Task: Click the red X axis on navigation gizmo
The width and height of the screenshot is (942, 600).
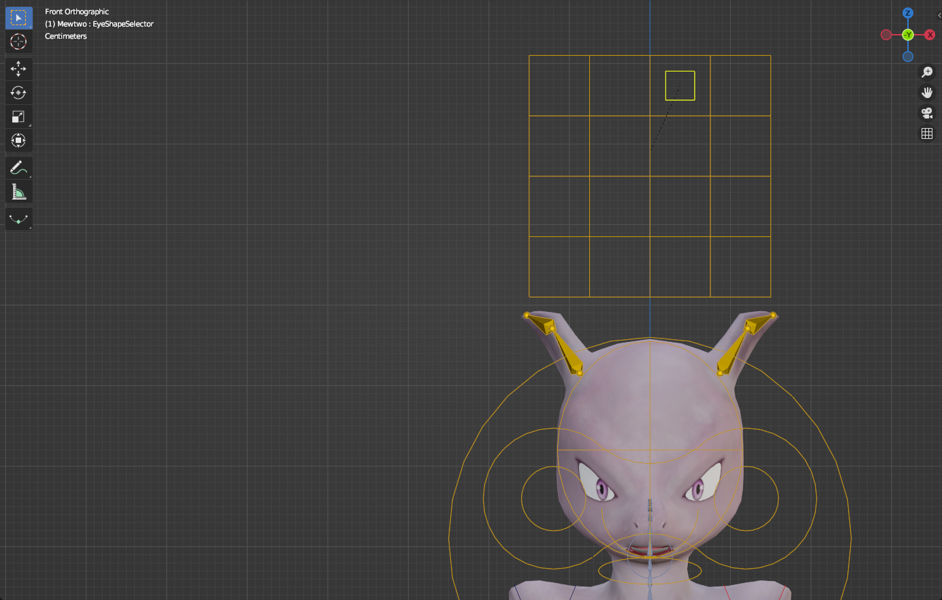Action: (x=930, y=34)
